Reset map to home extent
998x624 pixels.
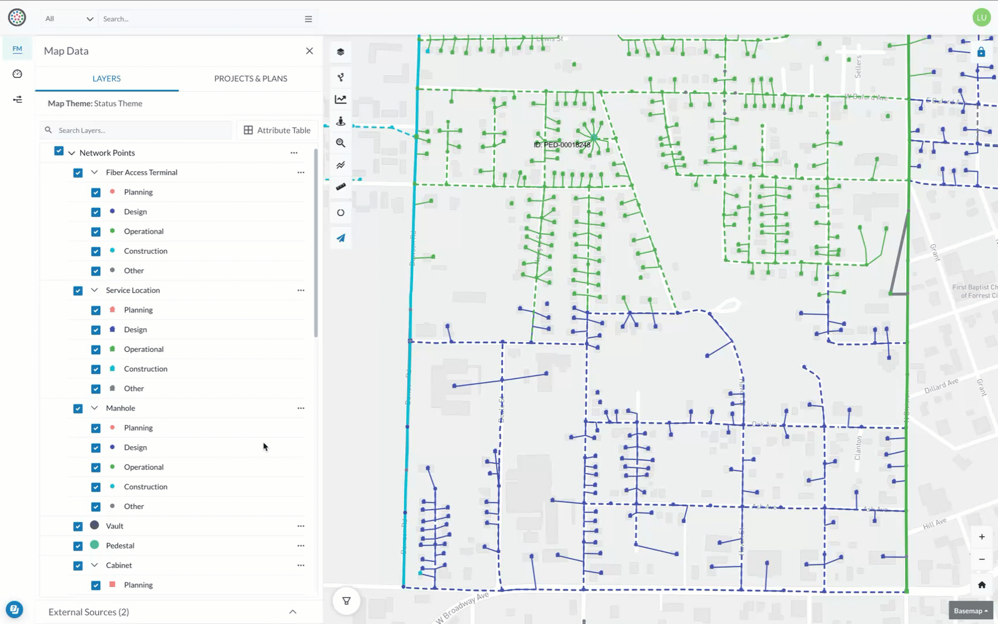981,585
